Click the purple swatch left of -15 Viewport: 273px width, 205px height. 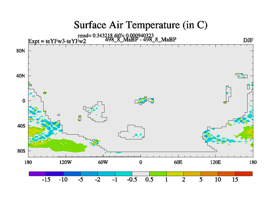point(37,174)
